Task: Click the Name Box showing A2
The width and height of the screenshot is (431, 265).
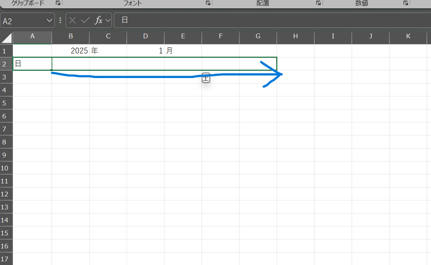Action: [23, 21]
